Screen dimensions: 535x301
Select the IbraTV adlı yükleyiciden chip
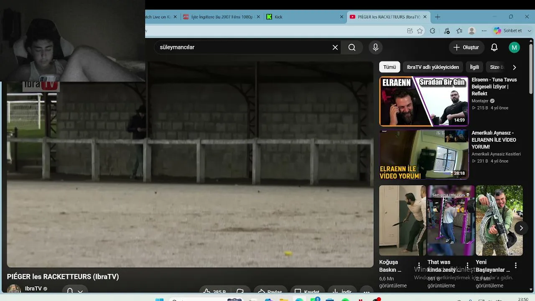click(433, 67)
